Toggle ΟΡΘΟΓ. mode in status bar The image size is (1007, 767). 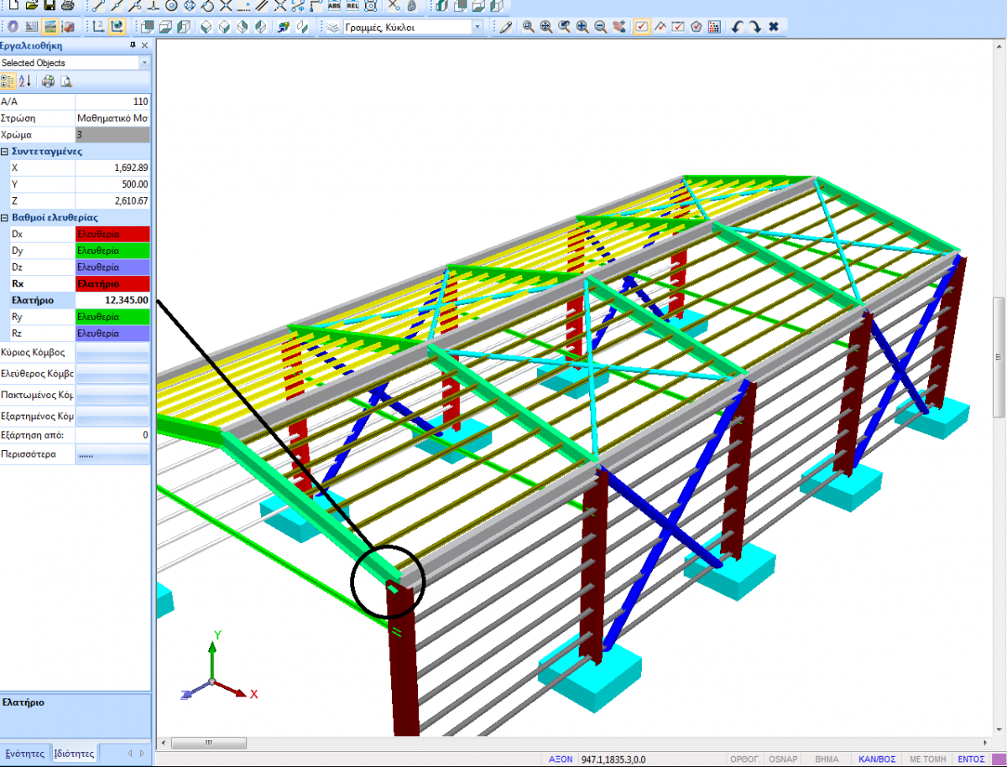point(744,759)
